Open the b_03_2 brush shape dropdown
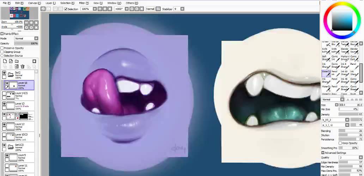This screenshot has width=364, height=176. pos(347,120)
